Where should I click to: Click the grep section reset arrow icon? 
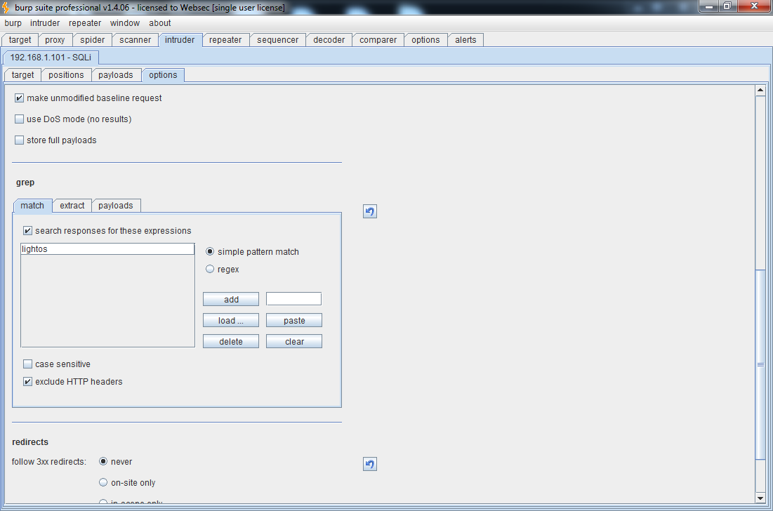click(x=370, y=211)
